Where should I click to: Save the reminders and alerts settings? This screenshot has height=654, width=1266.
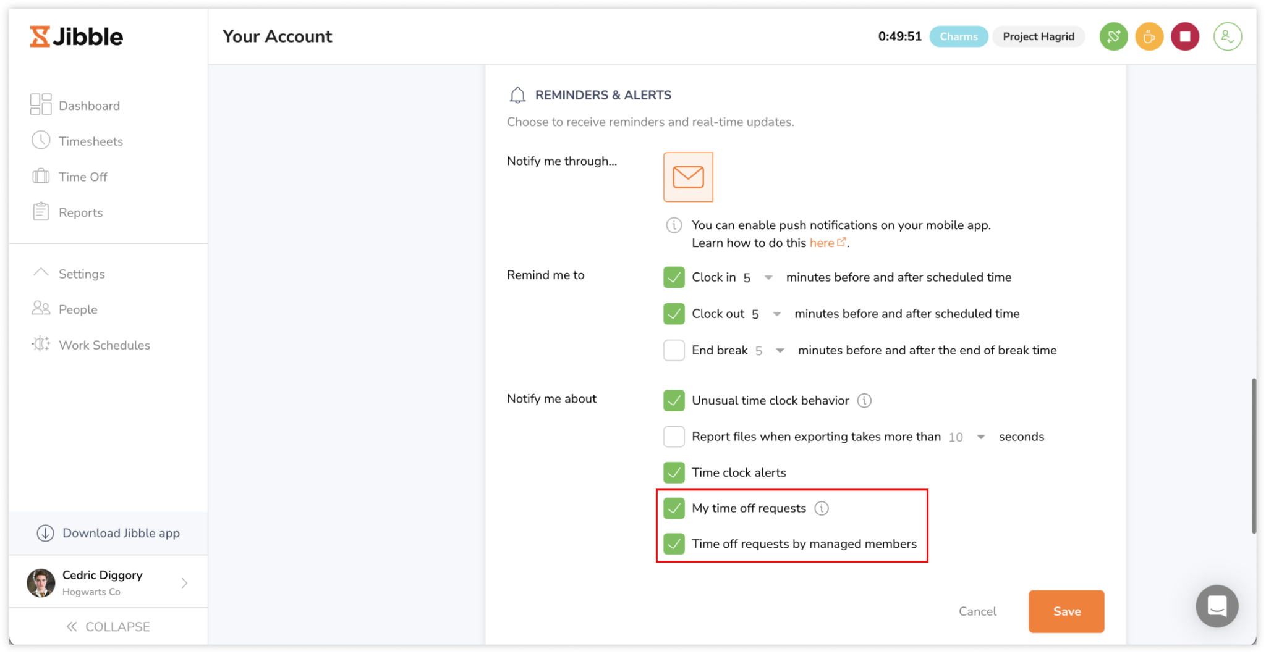1066,611
